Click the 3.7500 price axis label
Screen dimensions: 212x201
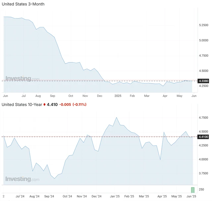[203, 173]
